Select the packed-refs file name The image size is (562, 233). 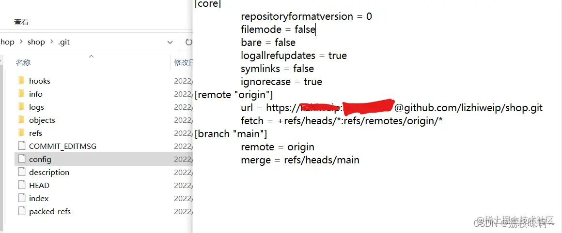(x=50, y=212)
